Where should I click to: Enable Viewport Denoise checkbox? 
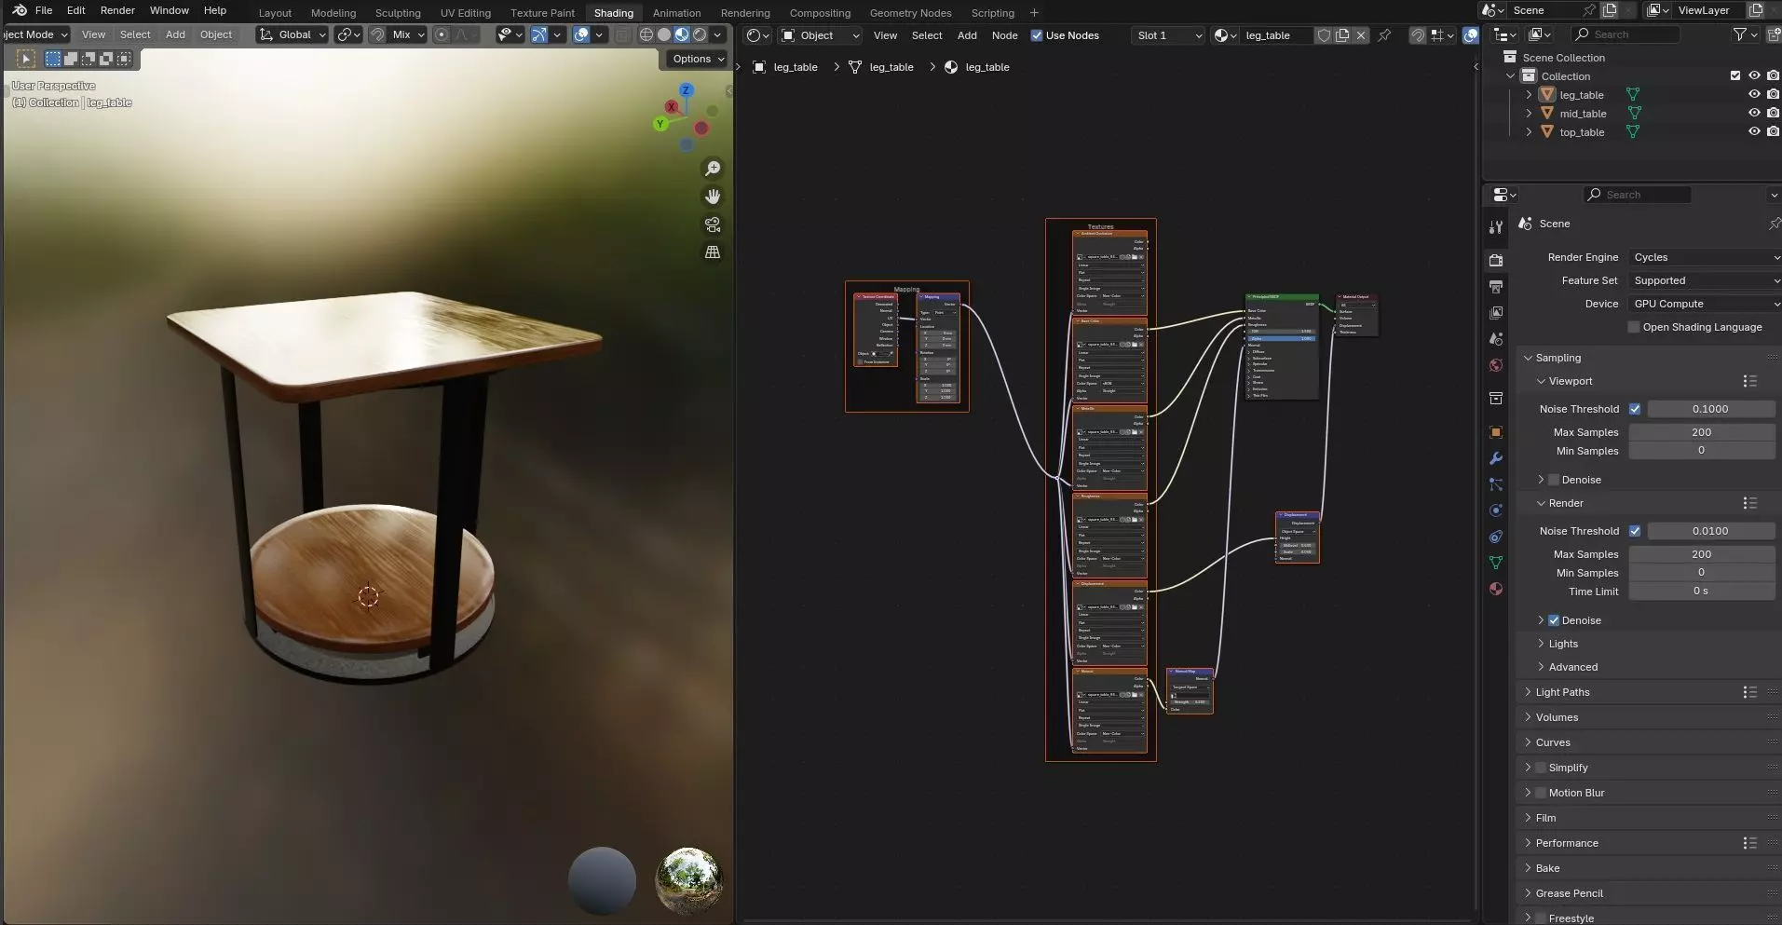tap(1554, 480)
